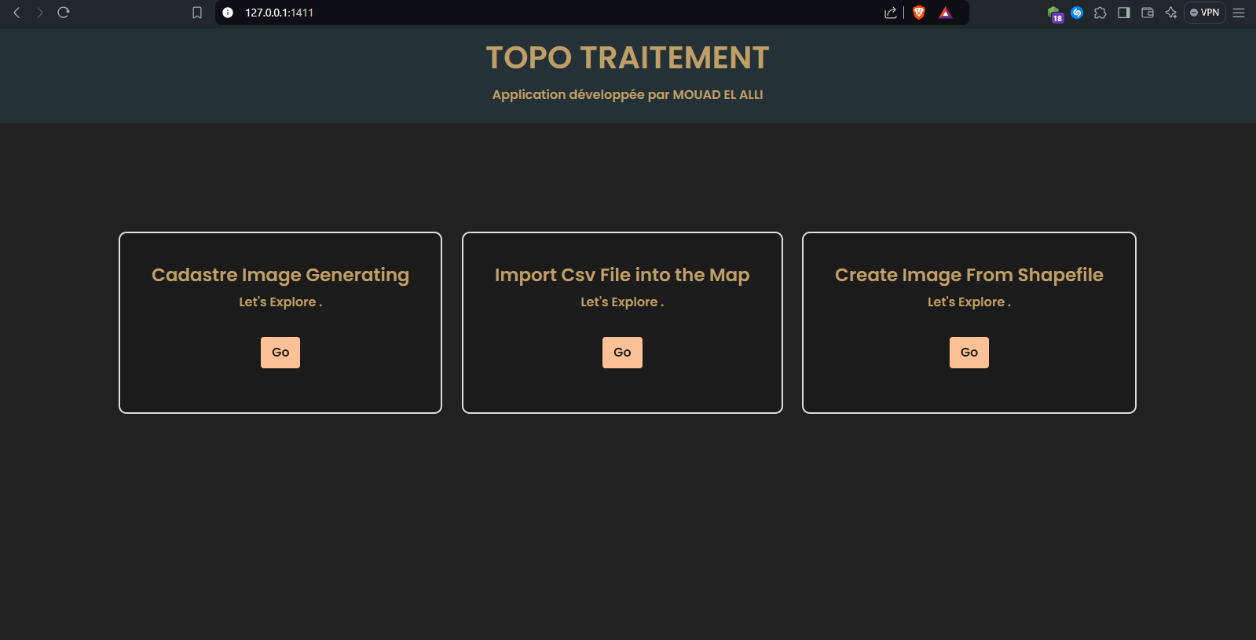Toggle the VPN button

click(1205, 13)
